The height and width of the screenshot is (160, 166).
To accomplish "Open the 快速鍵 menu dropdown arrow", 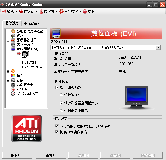I will click(36, 11).
